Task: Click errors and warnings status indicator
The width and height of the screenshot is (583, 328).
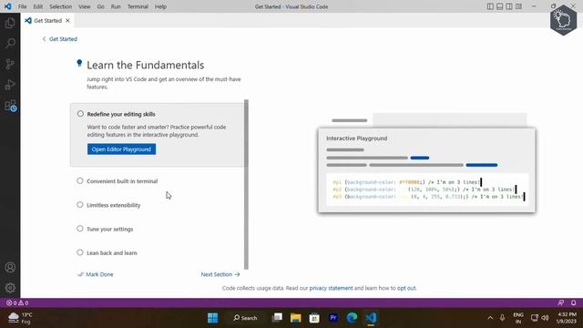Action: [x=17, y=302]
